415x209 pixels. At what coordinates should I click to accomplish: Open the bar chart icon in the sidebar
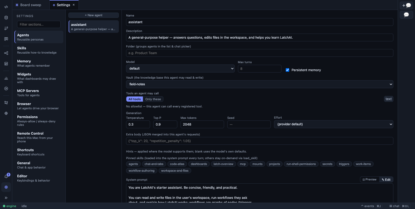tap(6, 78)
